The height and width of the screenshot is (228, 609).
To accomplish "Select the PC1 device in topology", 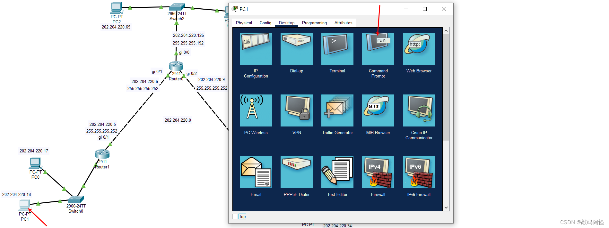I will point(25,205).
